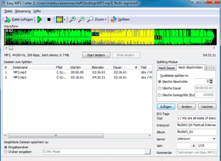221x161 pixels.
Task: Choose the Ordner eingeben save option
Action: pos(6,152)
